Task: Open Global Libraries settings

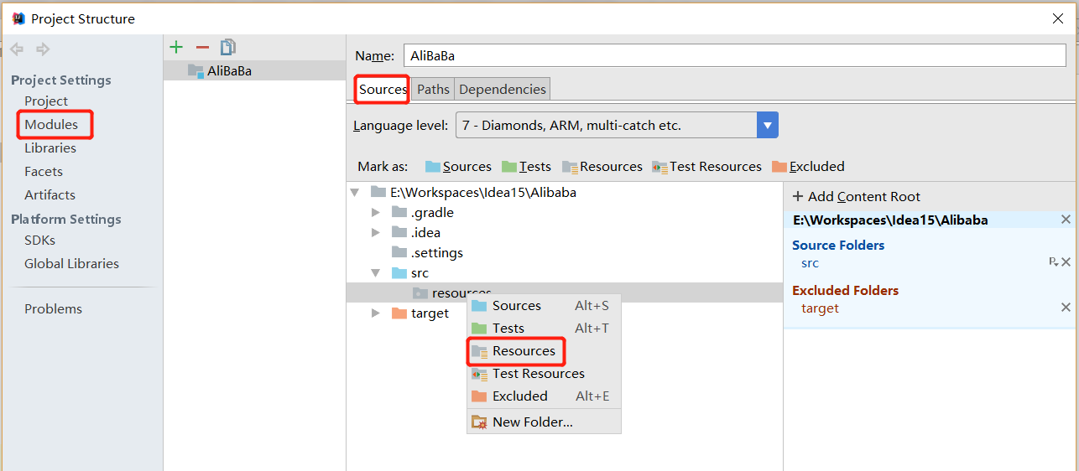Action: click(x=71, y=263)
